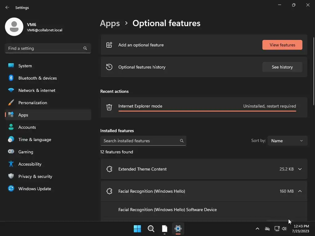Click the taskbar Search icon
The width and height of the screenshot is (315, 236).
coord(151,229)
